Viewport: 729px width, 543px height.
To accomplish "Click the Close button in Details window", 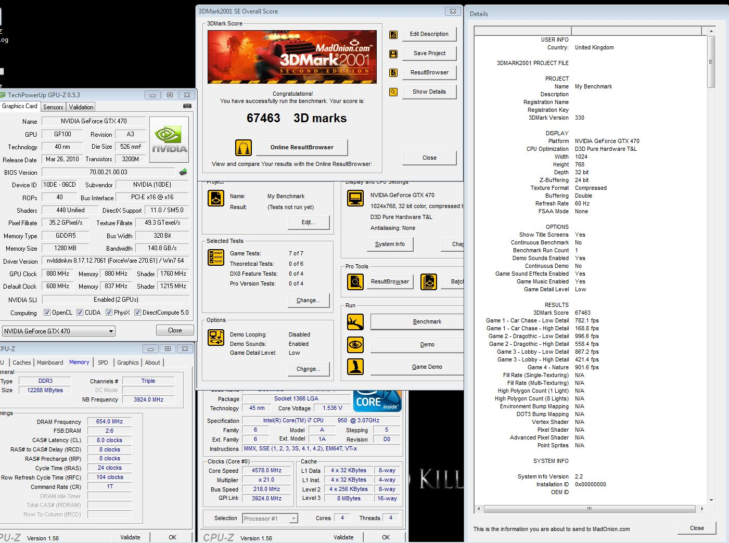I will click(x=697, y=528).
